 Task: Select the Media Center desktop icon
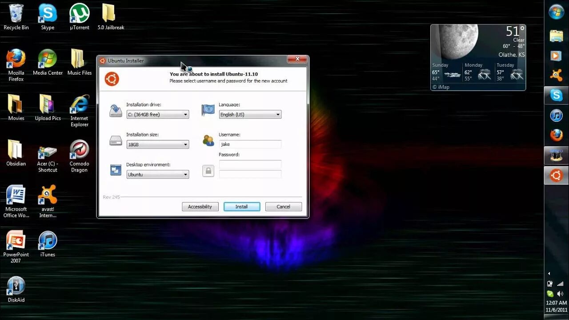[x=48, y=62]
